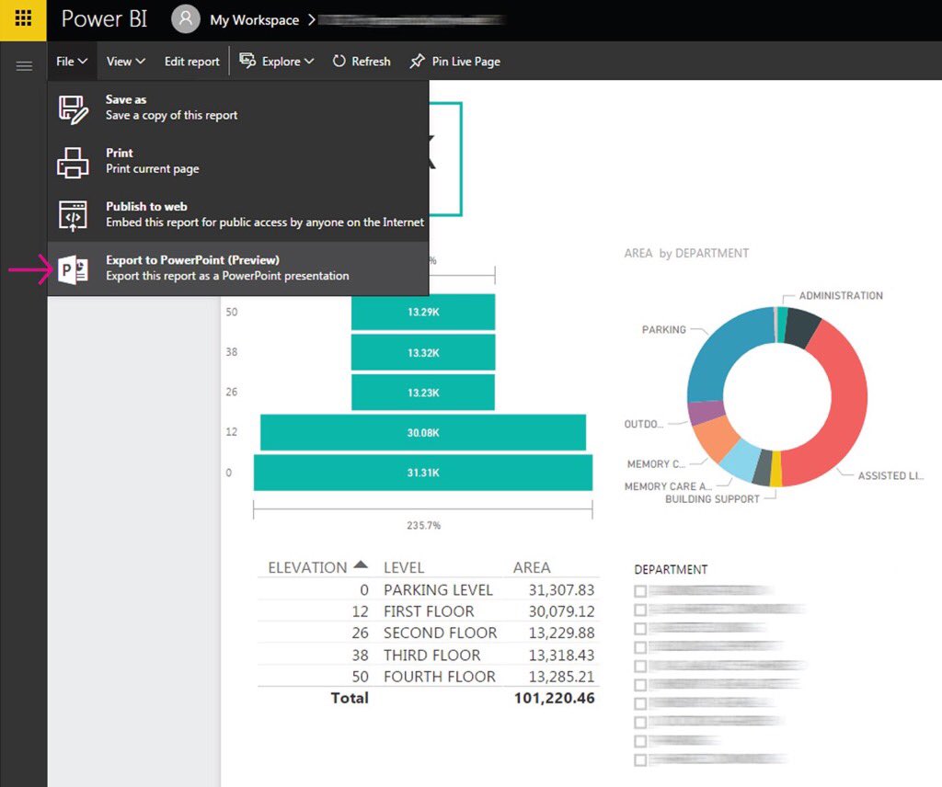Image resolution: width=942 pixels, height=787 pixels.
Task: Open the app launcher waffle icon
Action: point(23,18)
